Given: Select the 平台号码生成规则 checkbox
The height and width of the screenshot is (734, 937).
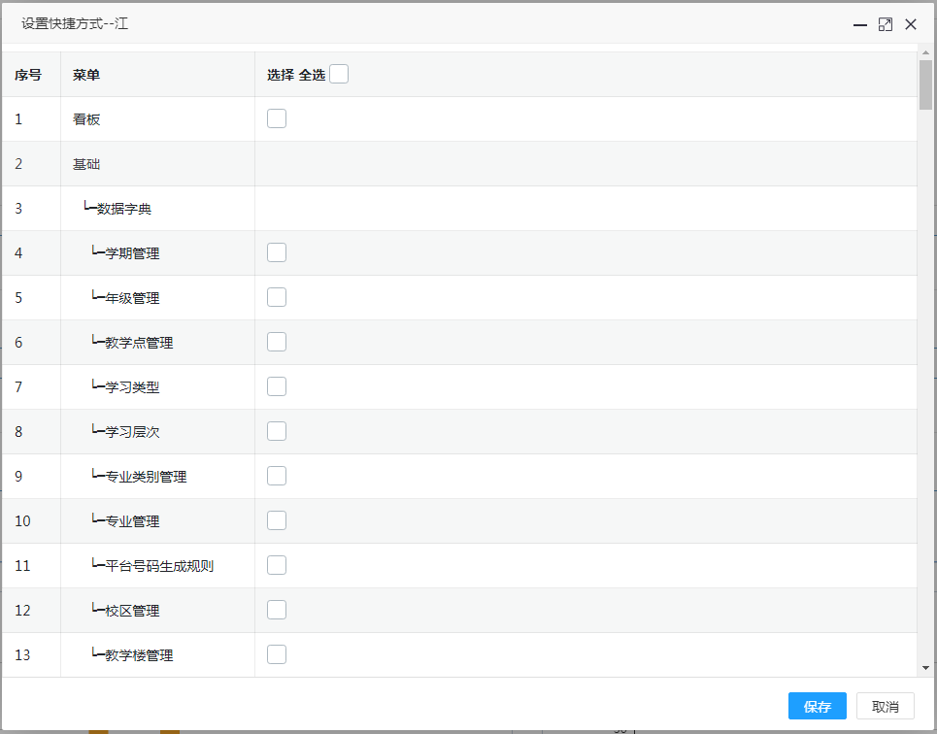Looking at the screenshot, I should click(277, 565).
